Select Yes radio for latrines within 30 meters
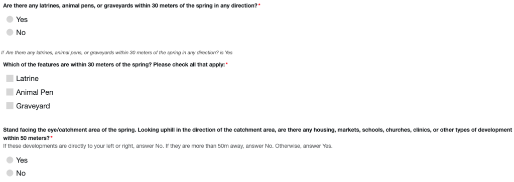The height and width of the screenshot is (182, 514). click(10, 20)
